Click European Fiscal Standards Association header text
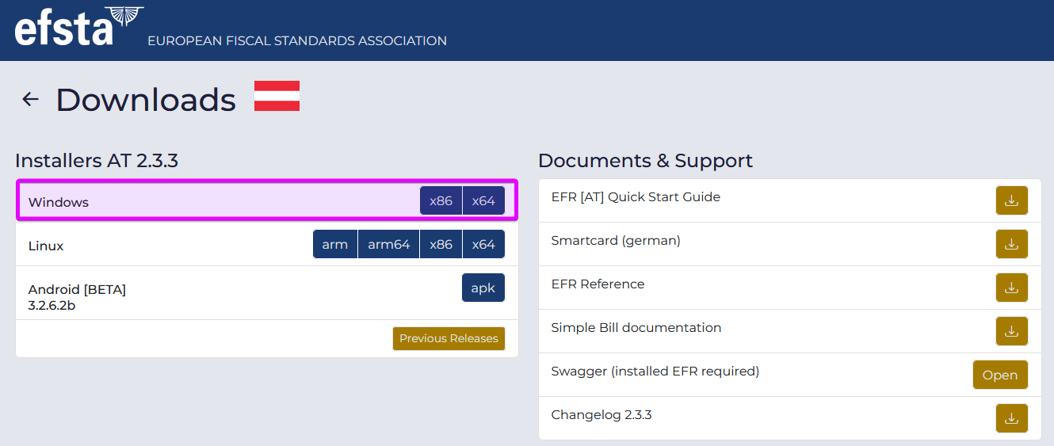This screenshot has height=446, width=1054. point(297,40)
